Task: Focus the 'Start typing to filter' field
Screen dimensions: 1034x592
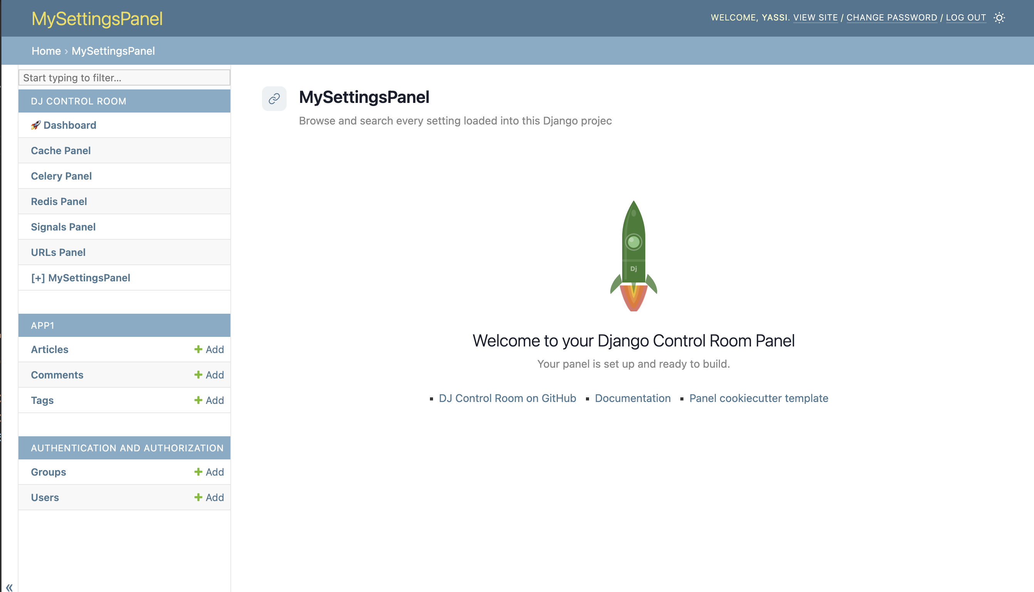Action: (x=124, y=77)
